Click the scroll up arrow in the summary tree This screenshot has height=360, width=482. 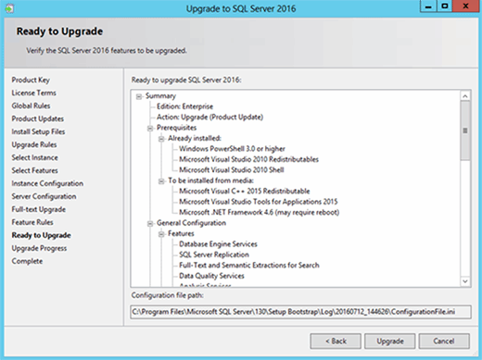(x=465, y=96)
